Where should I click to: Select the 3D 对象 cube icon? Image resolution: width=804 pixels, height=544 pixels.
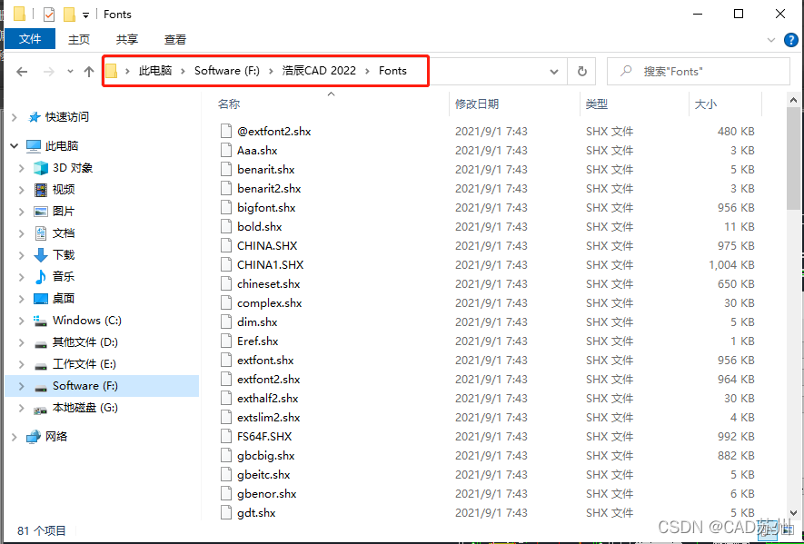tap(41, 168)
